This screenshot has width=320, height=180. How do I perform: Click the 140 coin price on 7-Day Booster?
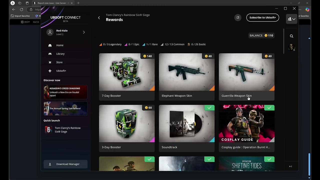point(147,56)
